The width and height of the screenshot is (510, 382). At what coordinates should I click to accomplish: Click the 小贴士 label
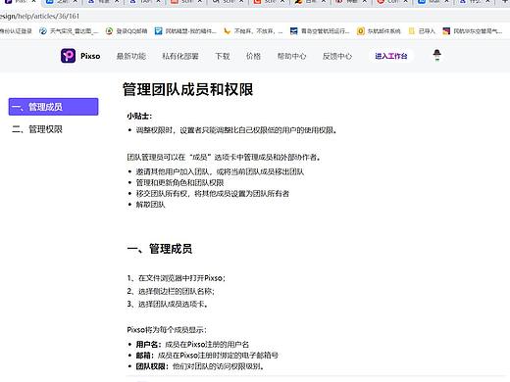pos(139,116)
